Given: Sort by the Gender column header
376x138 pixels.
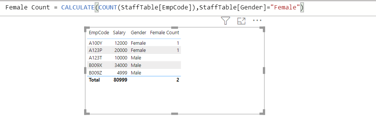Looking at the screenshot, I should point(138,33).
